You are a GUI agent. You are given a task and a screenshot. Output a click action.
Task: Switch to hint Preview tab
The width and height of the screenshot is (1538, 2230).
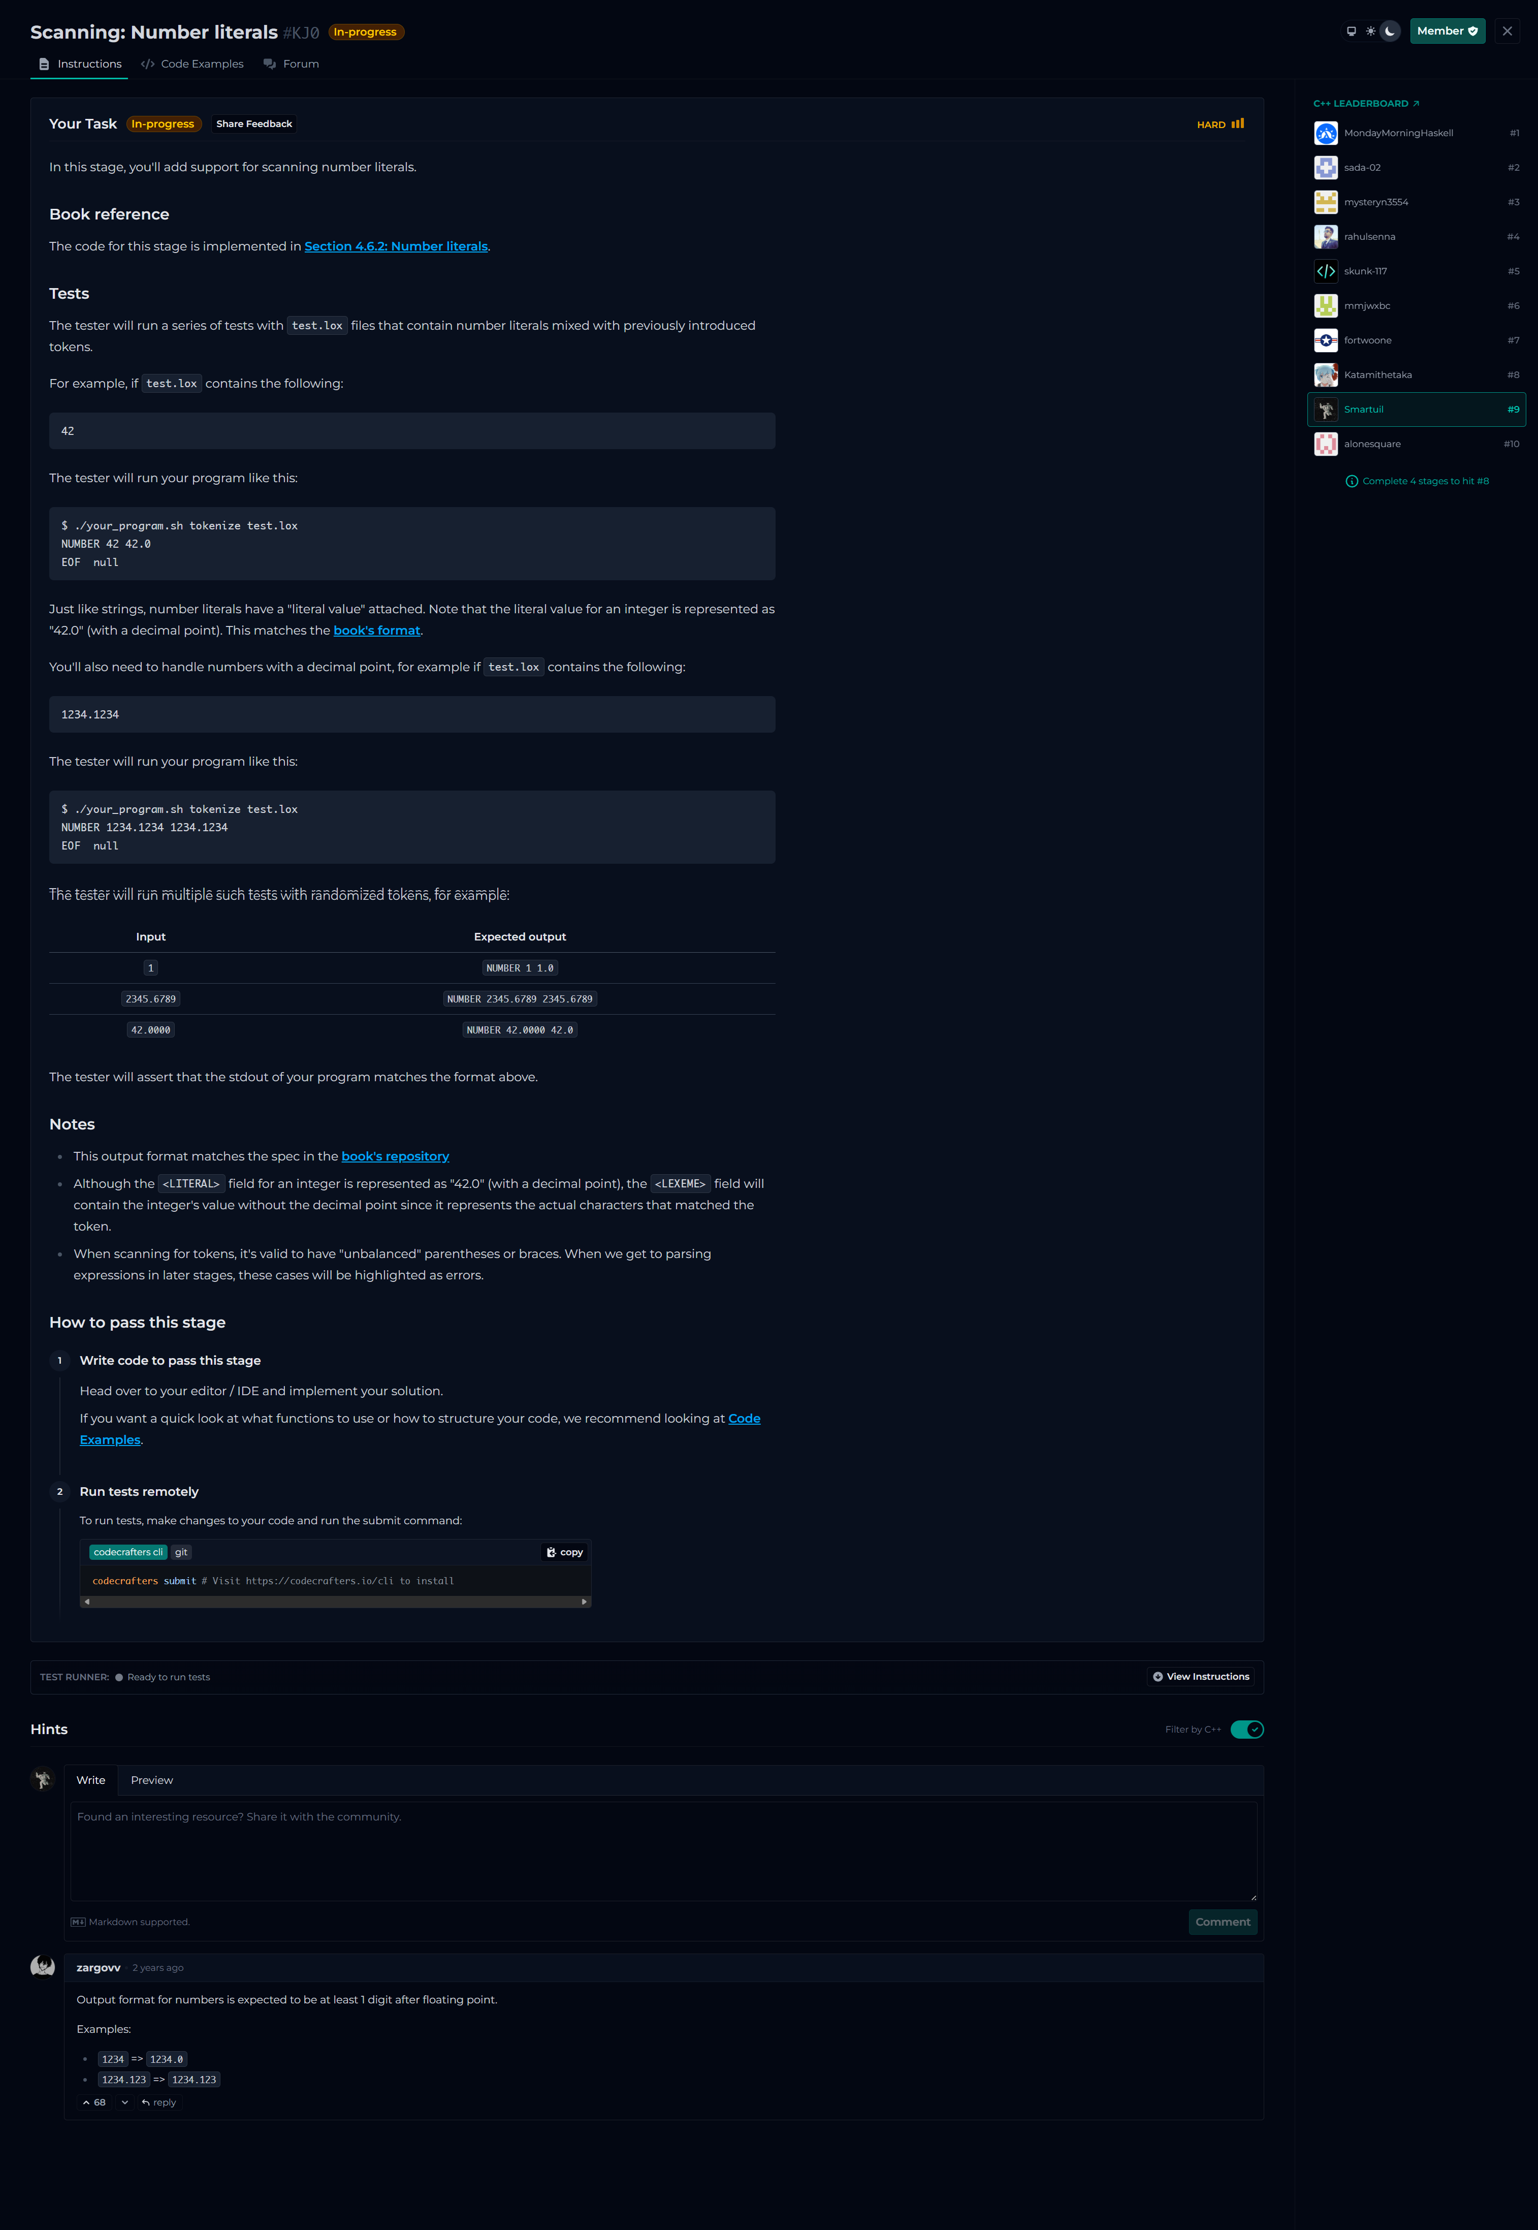(151, 1780)
